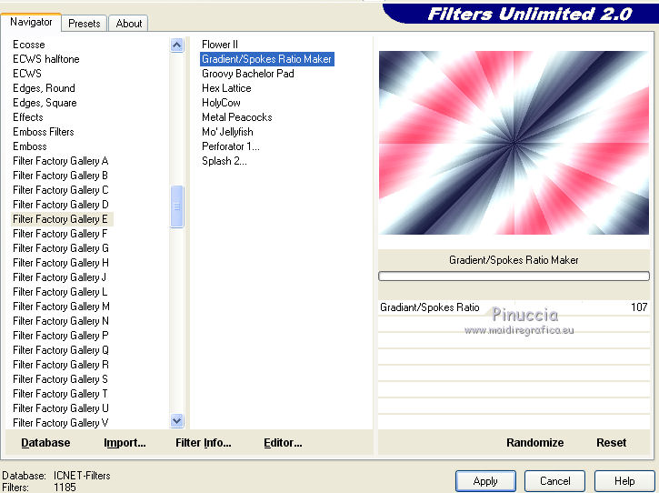Screen dimensions: 659x493
Task: Open Help for Filters Unlimited
Action: point(624,481)
